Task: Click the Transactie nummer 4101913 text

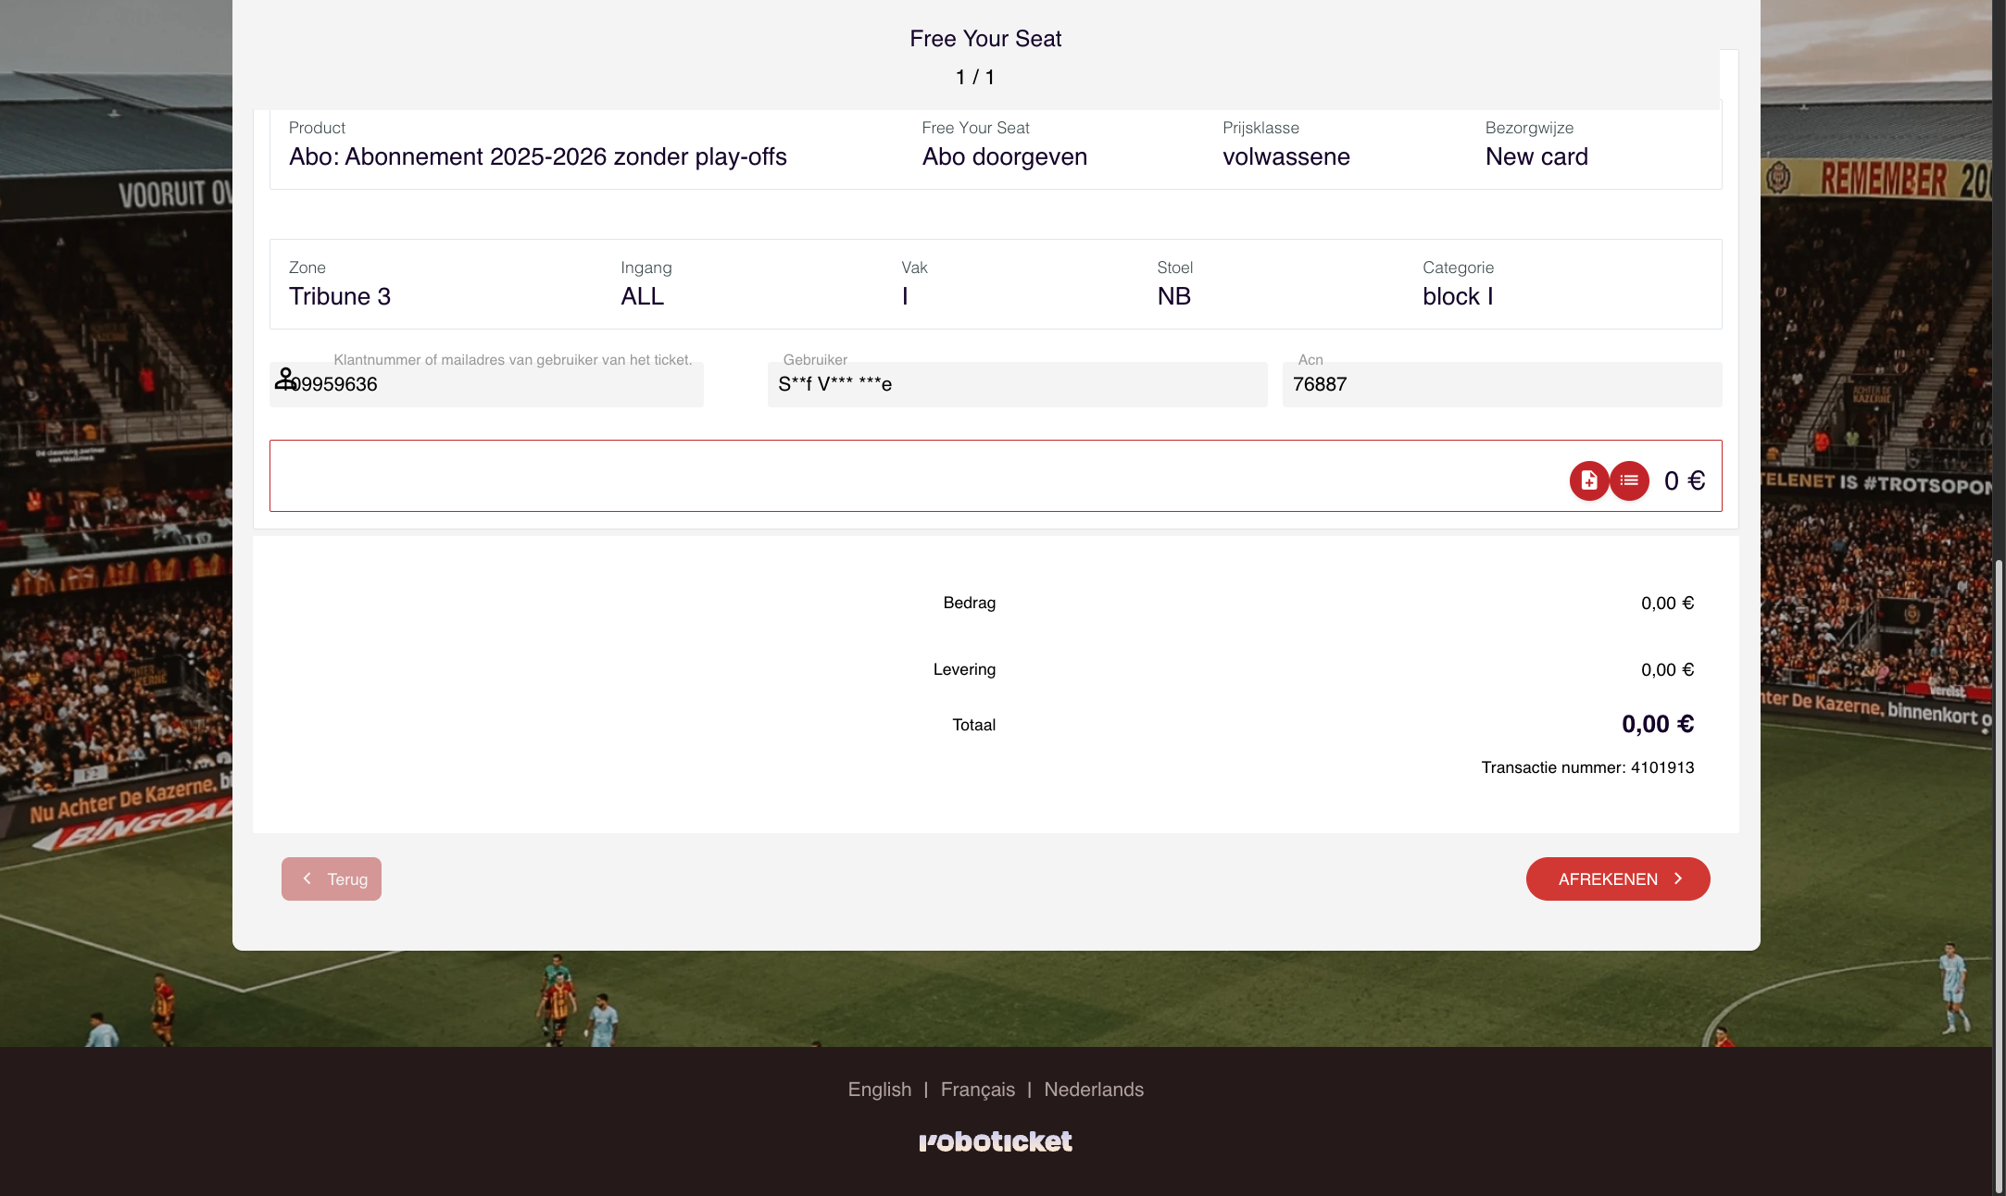Action: [1587, 767]
